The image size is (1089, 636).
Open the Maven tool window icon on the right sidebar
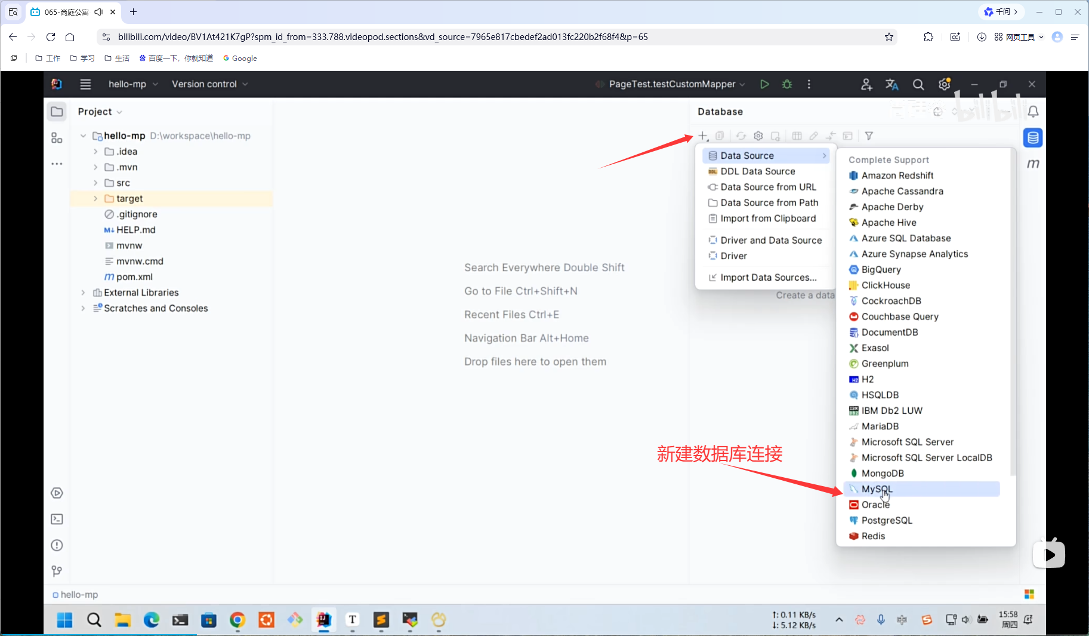[1033, 164]
